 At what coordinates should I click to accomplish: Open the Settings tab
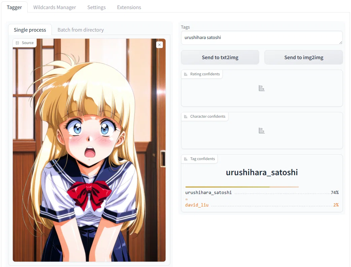[x=97, y=7]
